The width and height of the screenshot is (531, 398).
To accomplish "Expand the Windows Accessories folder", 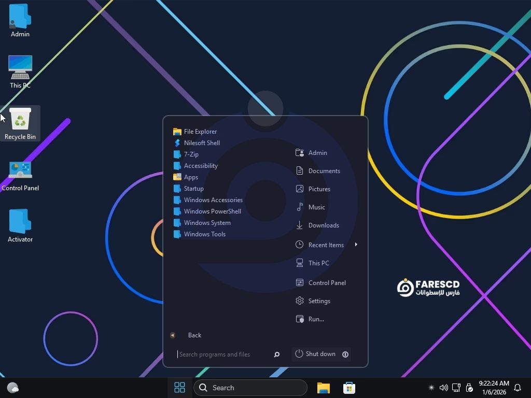I will point(213,200).
